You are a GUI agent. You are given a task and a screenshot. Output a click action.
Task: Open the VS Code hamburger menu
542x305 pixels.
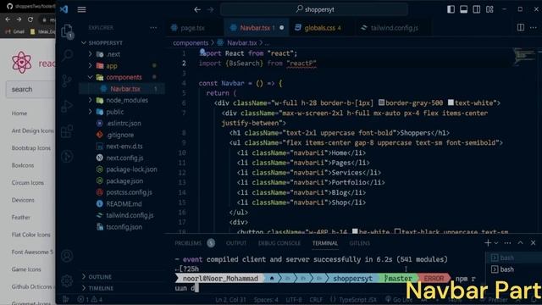point(81,9)
